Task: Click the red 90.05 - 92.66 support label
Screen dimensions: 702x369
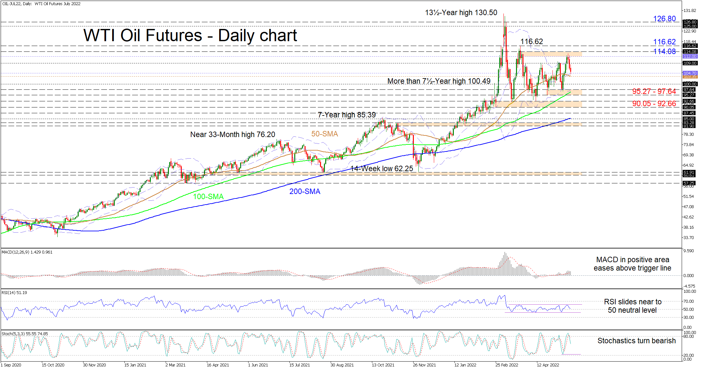Action: click(x=654, y=104)
